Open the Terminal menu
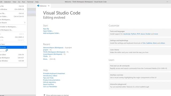 [30, 2]
